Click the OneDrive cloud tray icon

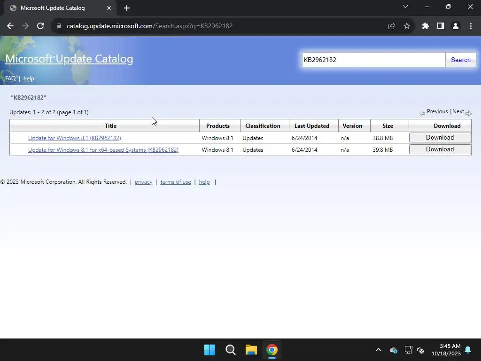[393, 350]
